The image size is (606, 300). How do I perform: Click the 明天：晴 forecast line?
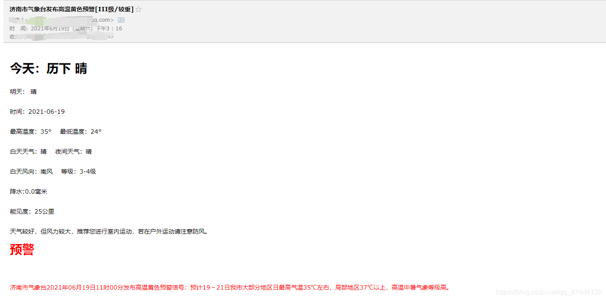tap(23, 91)
